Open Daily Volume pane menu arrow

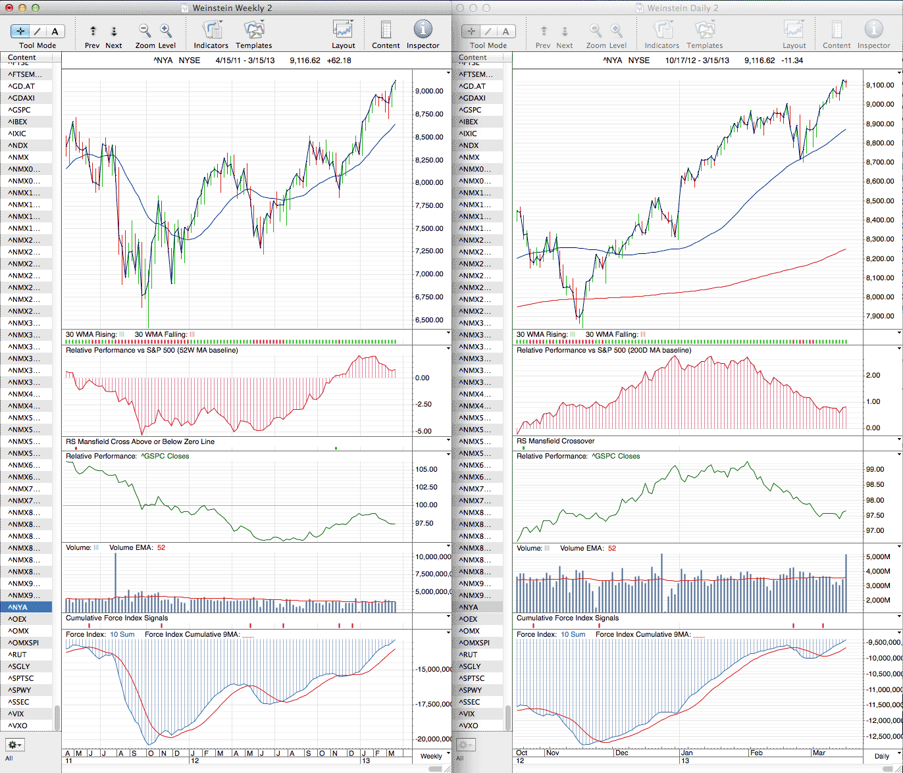(900, 546)
